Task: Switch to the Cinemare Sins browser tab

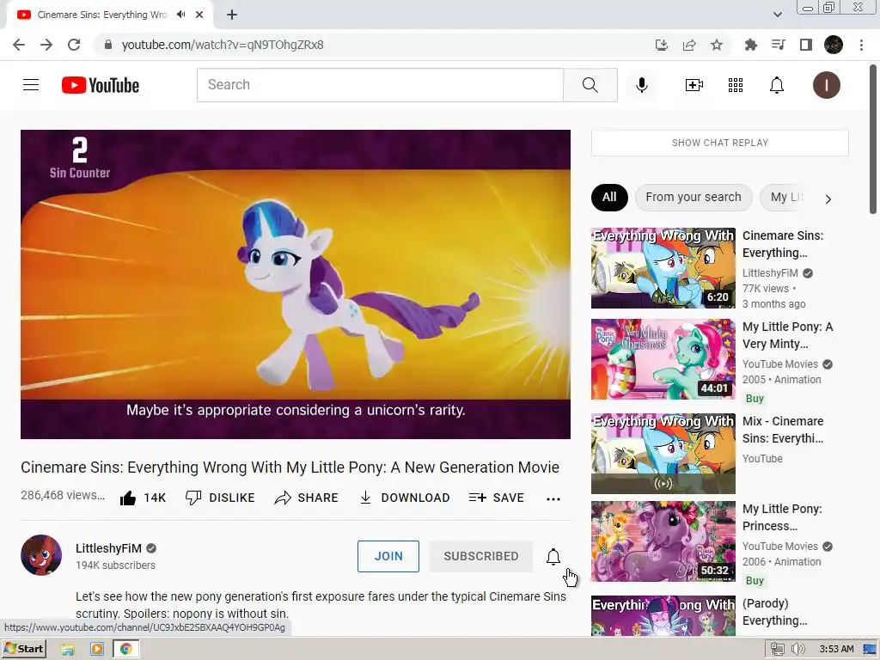Action: tap(101, 15)
